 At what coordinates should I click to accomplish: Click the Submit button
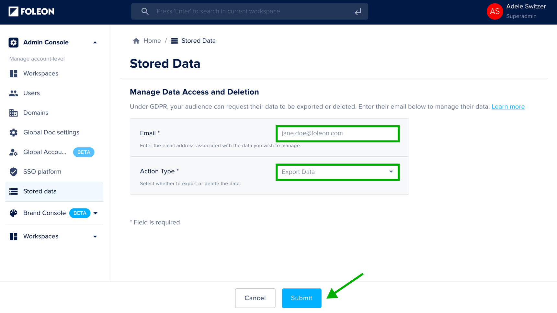(301, 298)
